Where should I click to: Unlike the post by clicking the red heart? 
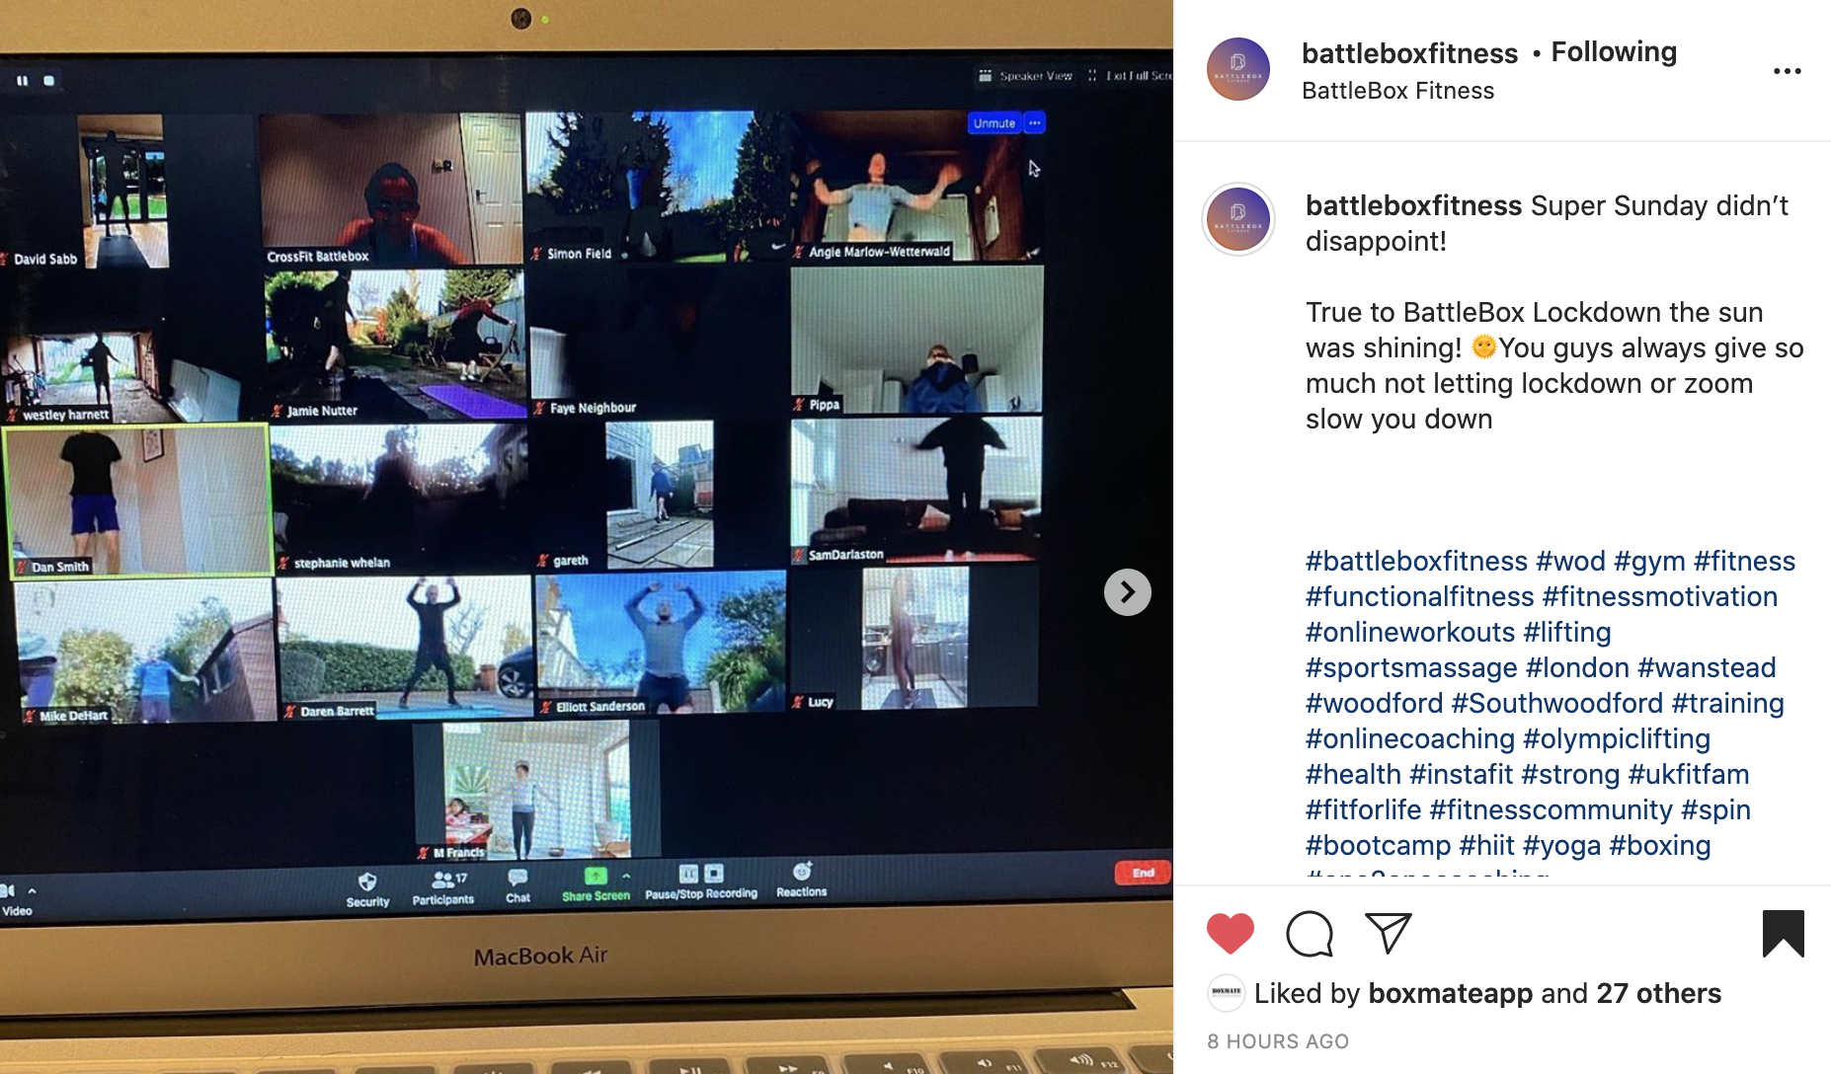pos(1231,931)
